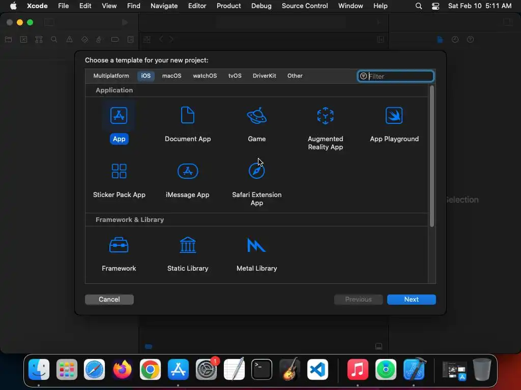The height and width of the screenshot is (390, 521).
Task: Choose the Static Library template
Action: (x=188, y=254)
